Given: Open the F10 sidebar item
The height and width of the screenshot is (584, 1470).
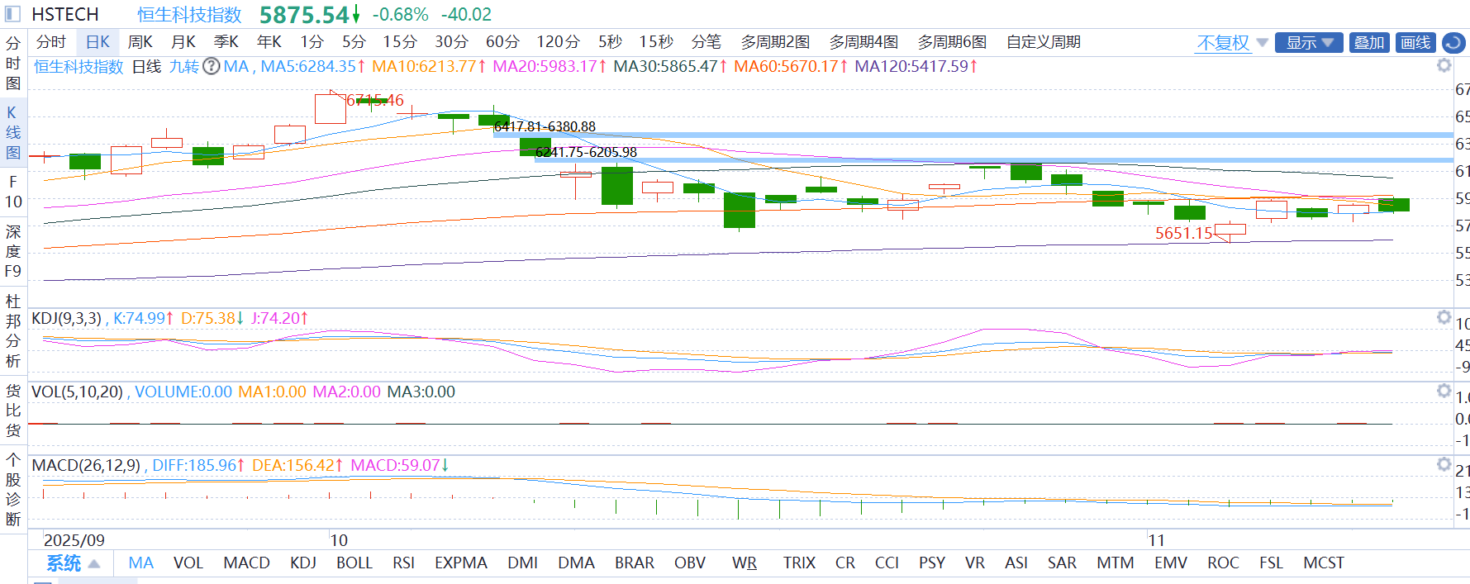Looking at the screenshot, I should [13, 192].
